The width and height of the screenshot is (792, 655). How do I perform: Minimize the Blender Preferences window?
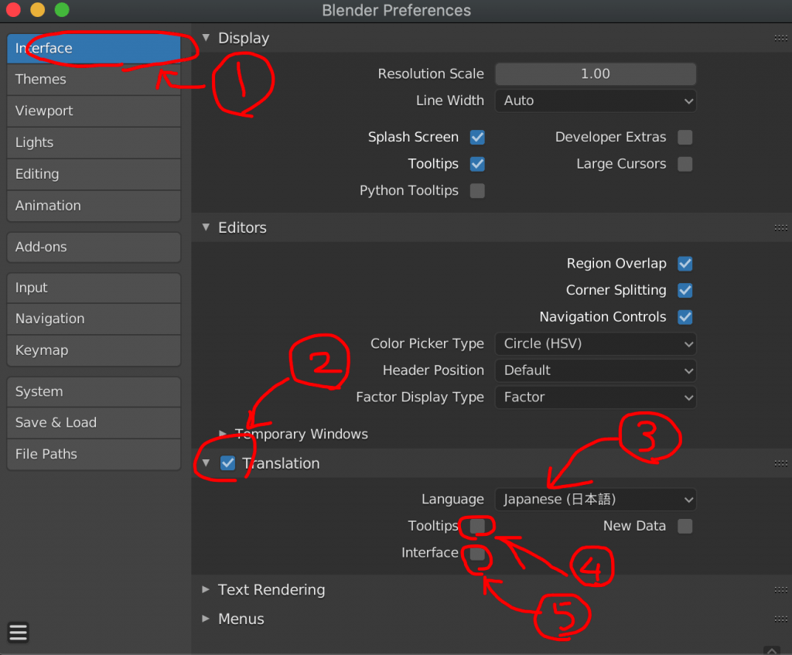pos(37,9)
